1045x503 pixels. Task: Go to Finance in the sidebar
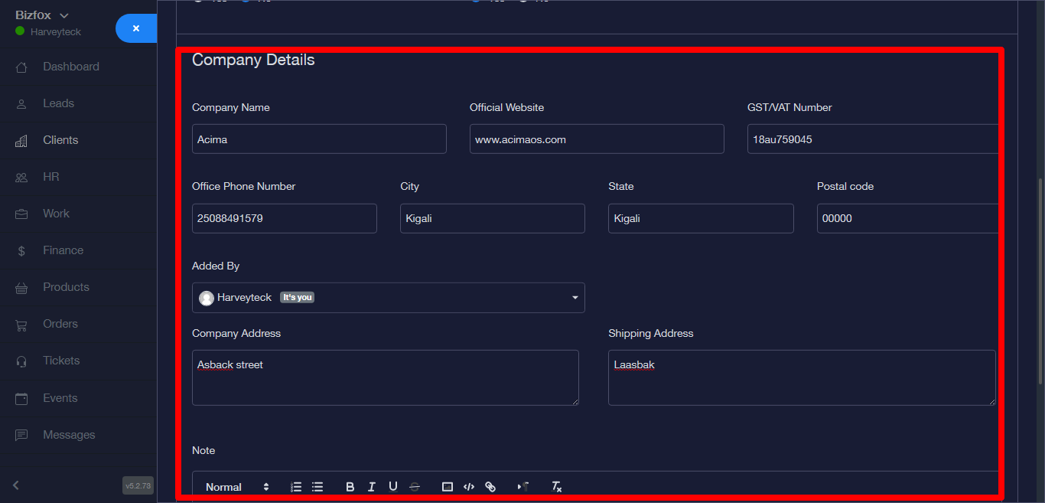tap(63, 250)
